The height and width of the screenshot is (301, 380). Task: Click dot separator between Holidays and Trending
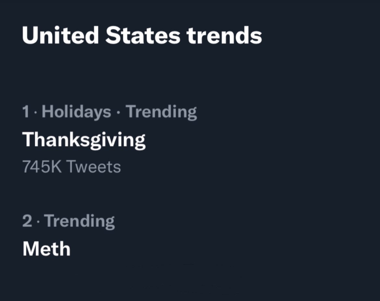(118, 113)
